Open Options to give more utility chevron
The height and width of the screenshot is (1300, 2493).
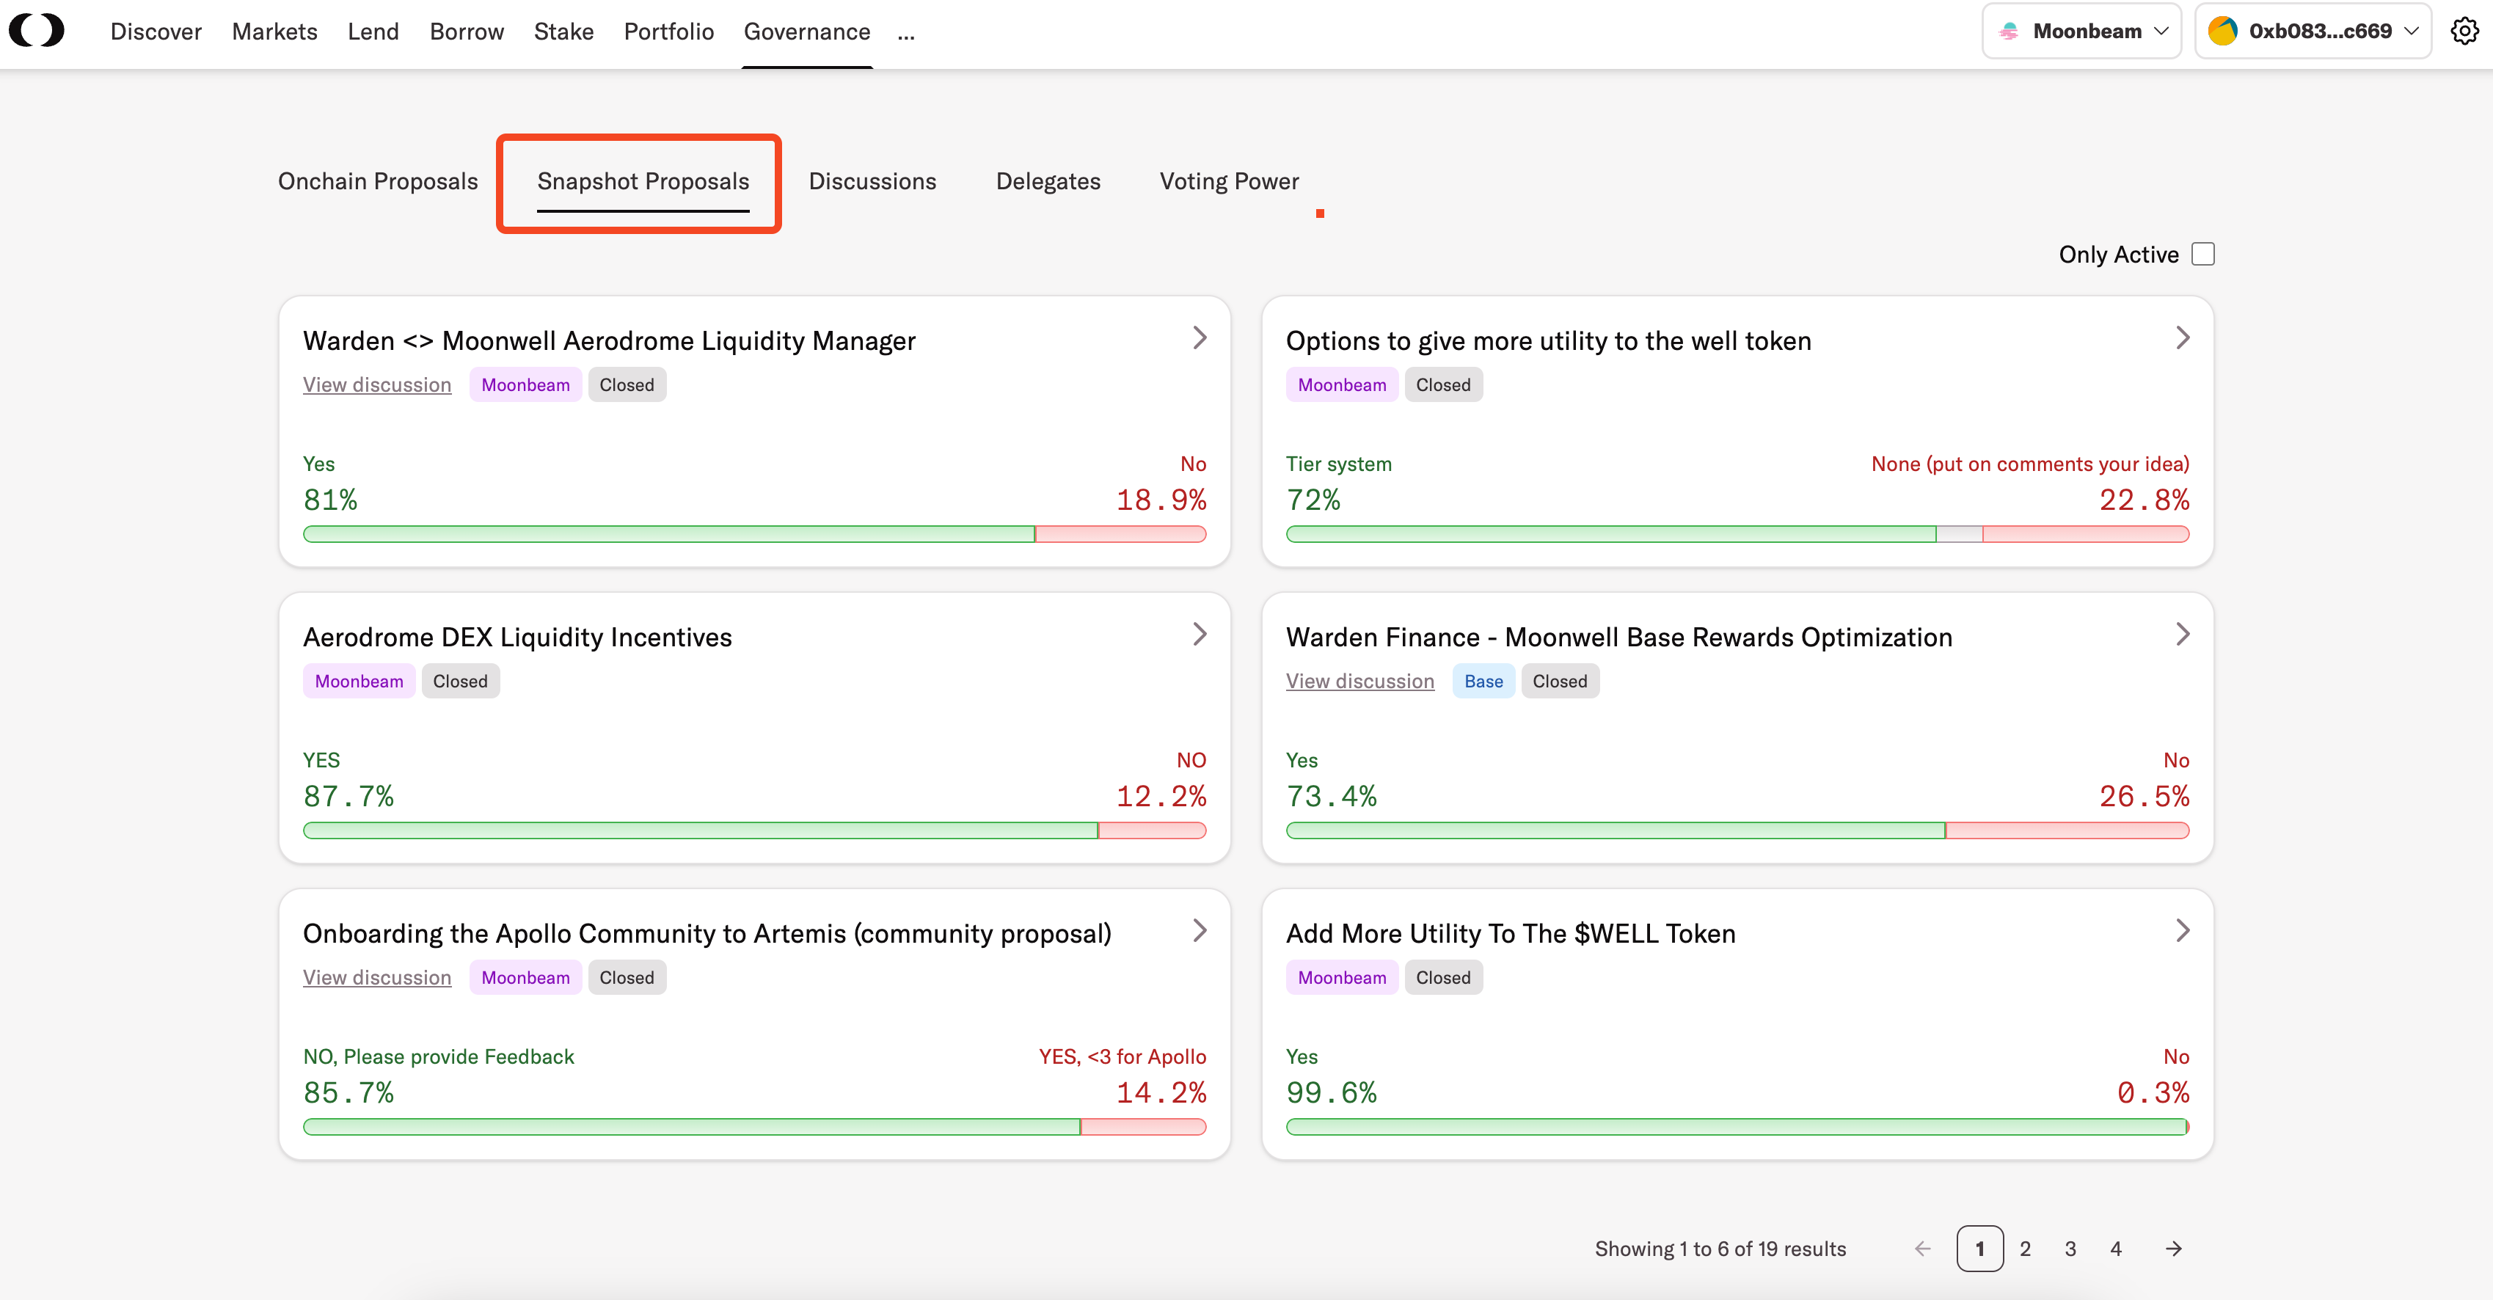coord(2183,337)
